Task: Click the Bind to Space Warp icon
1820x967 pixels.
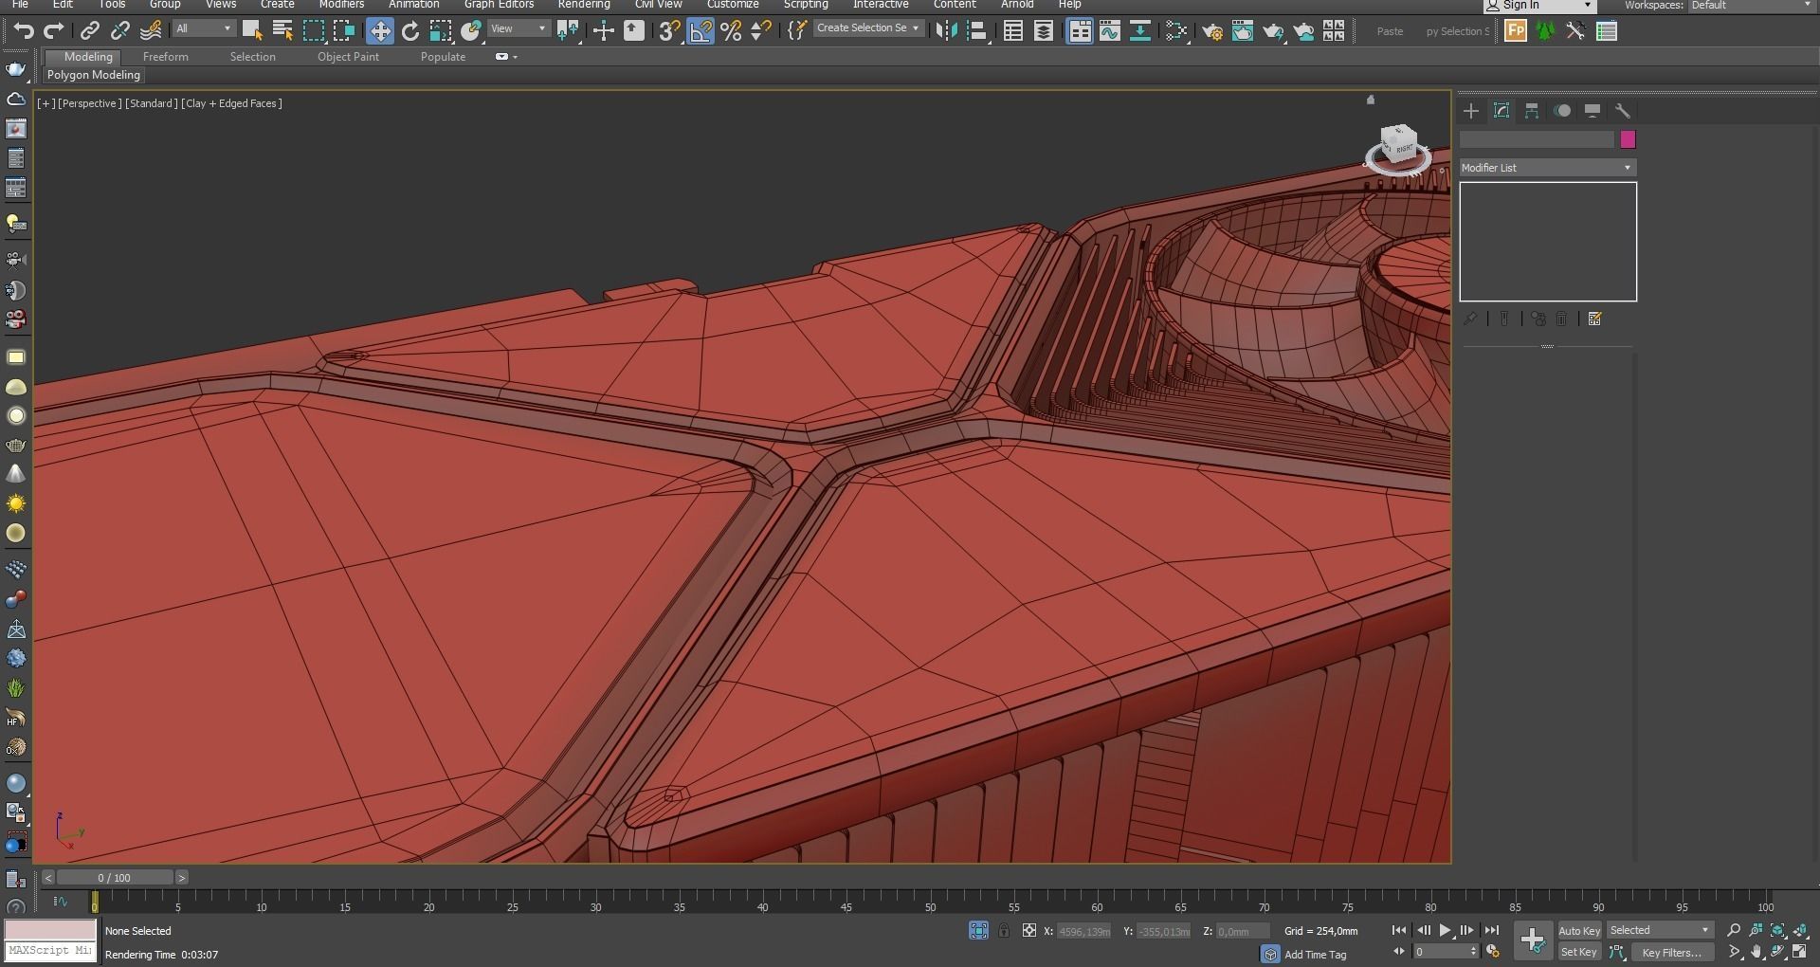Action: click(x=151, y=30)
